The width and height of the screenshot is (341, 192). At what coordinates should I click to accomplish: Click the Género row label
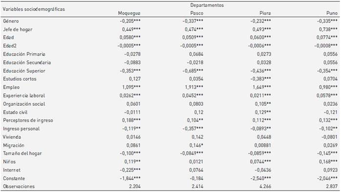pos(11,21)
